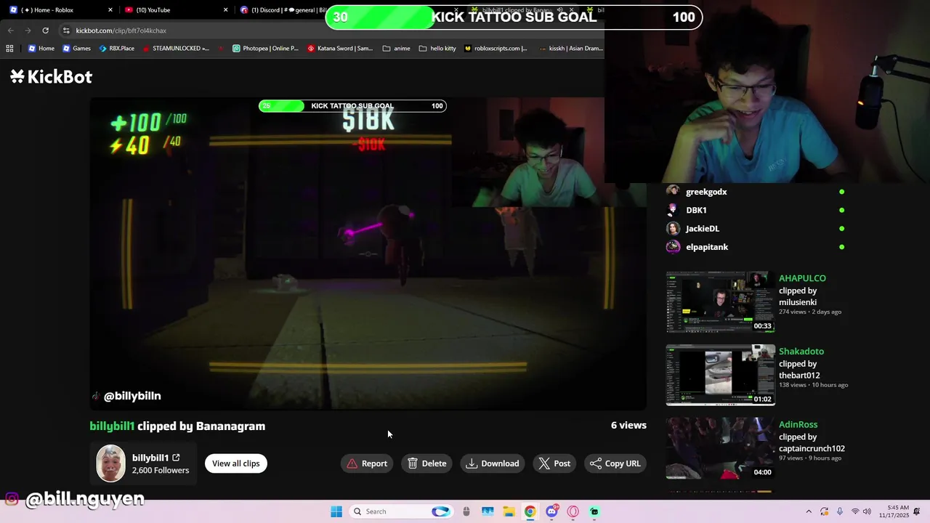The height and width of the screenshot is (523, 930).
Task: Switch to the Home - Roblox tab
Action: 60,10
